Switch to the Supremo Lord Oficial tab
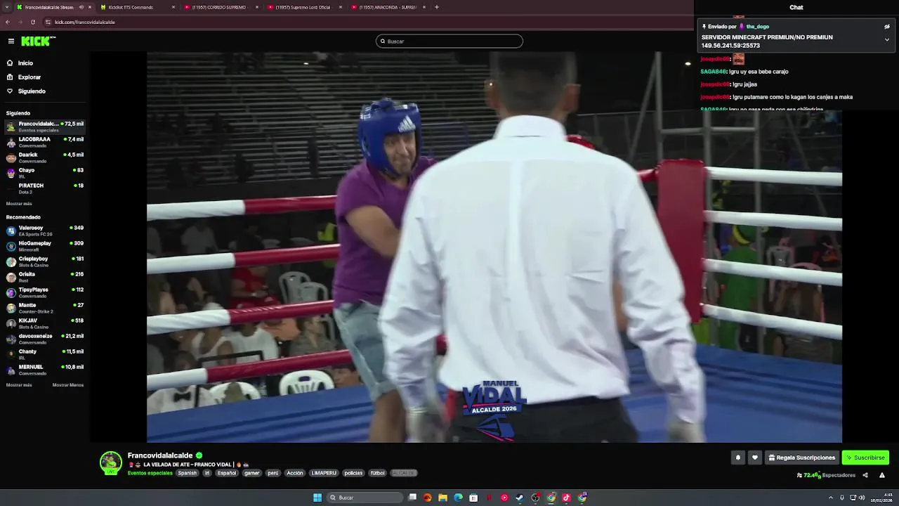Viewport: 899px width, 506px height. point(304,7)
